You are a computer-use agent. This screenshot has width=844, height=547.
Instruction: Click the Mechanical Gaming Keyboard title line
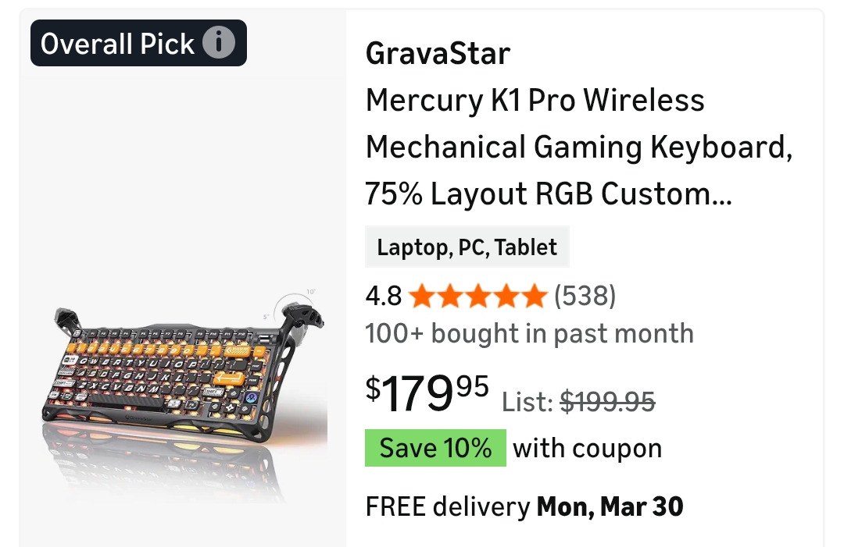578,147
